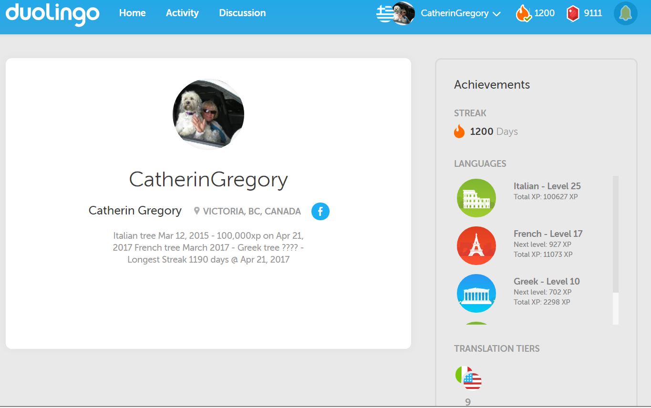651x408 pixels.
Task: Click the location pin beside Victoria, BC
Action: (197, 211)
